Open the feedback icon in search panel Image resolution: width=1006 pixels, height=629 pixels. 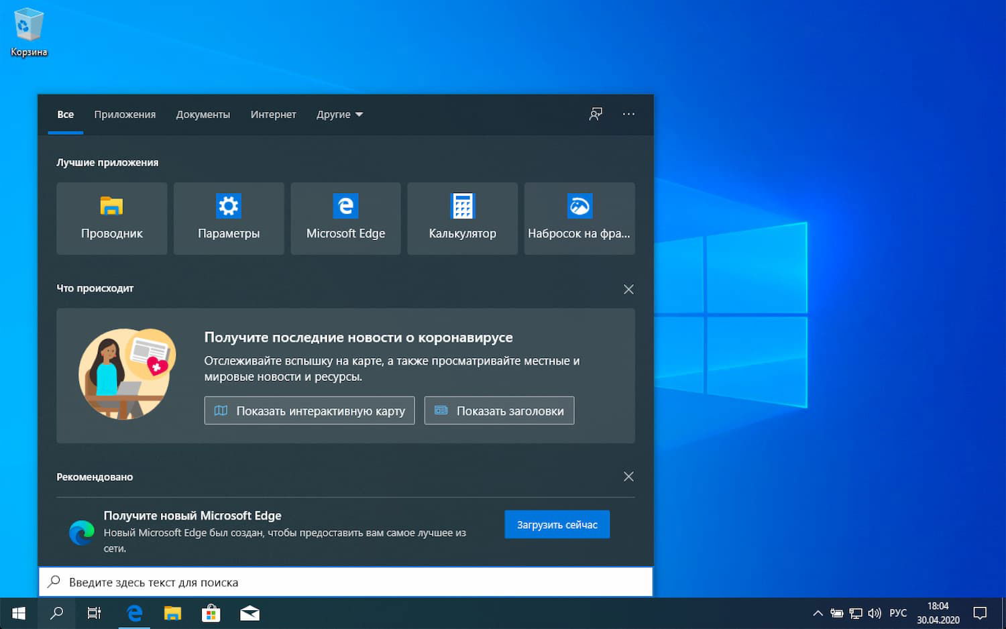pyautogui.click(x=596, y=114)
